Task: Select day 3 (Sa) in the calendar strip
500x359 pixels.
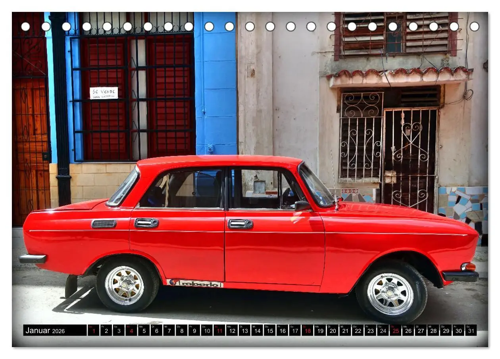Action: pyautogui.click(x=119, y=330)
